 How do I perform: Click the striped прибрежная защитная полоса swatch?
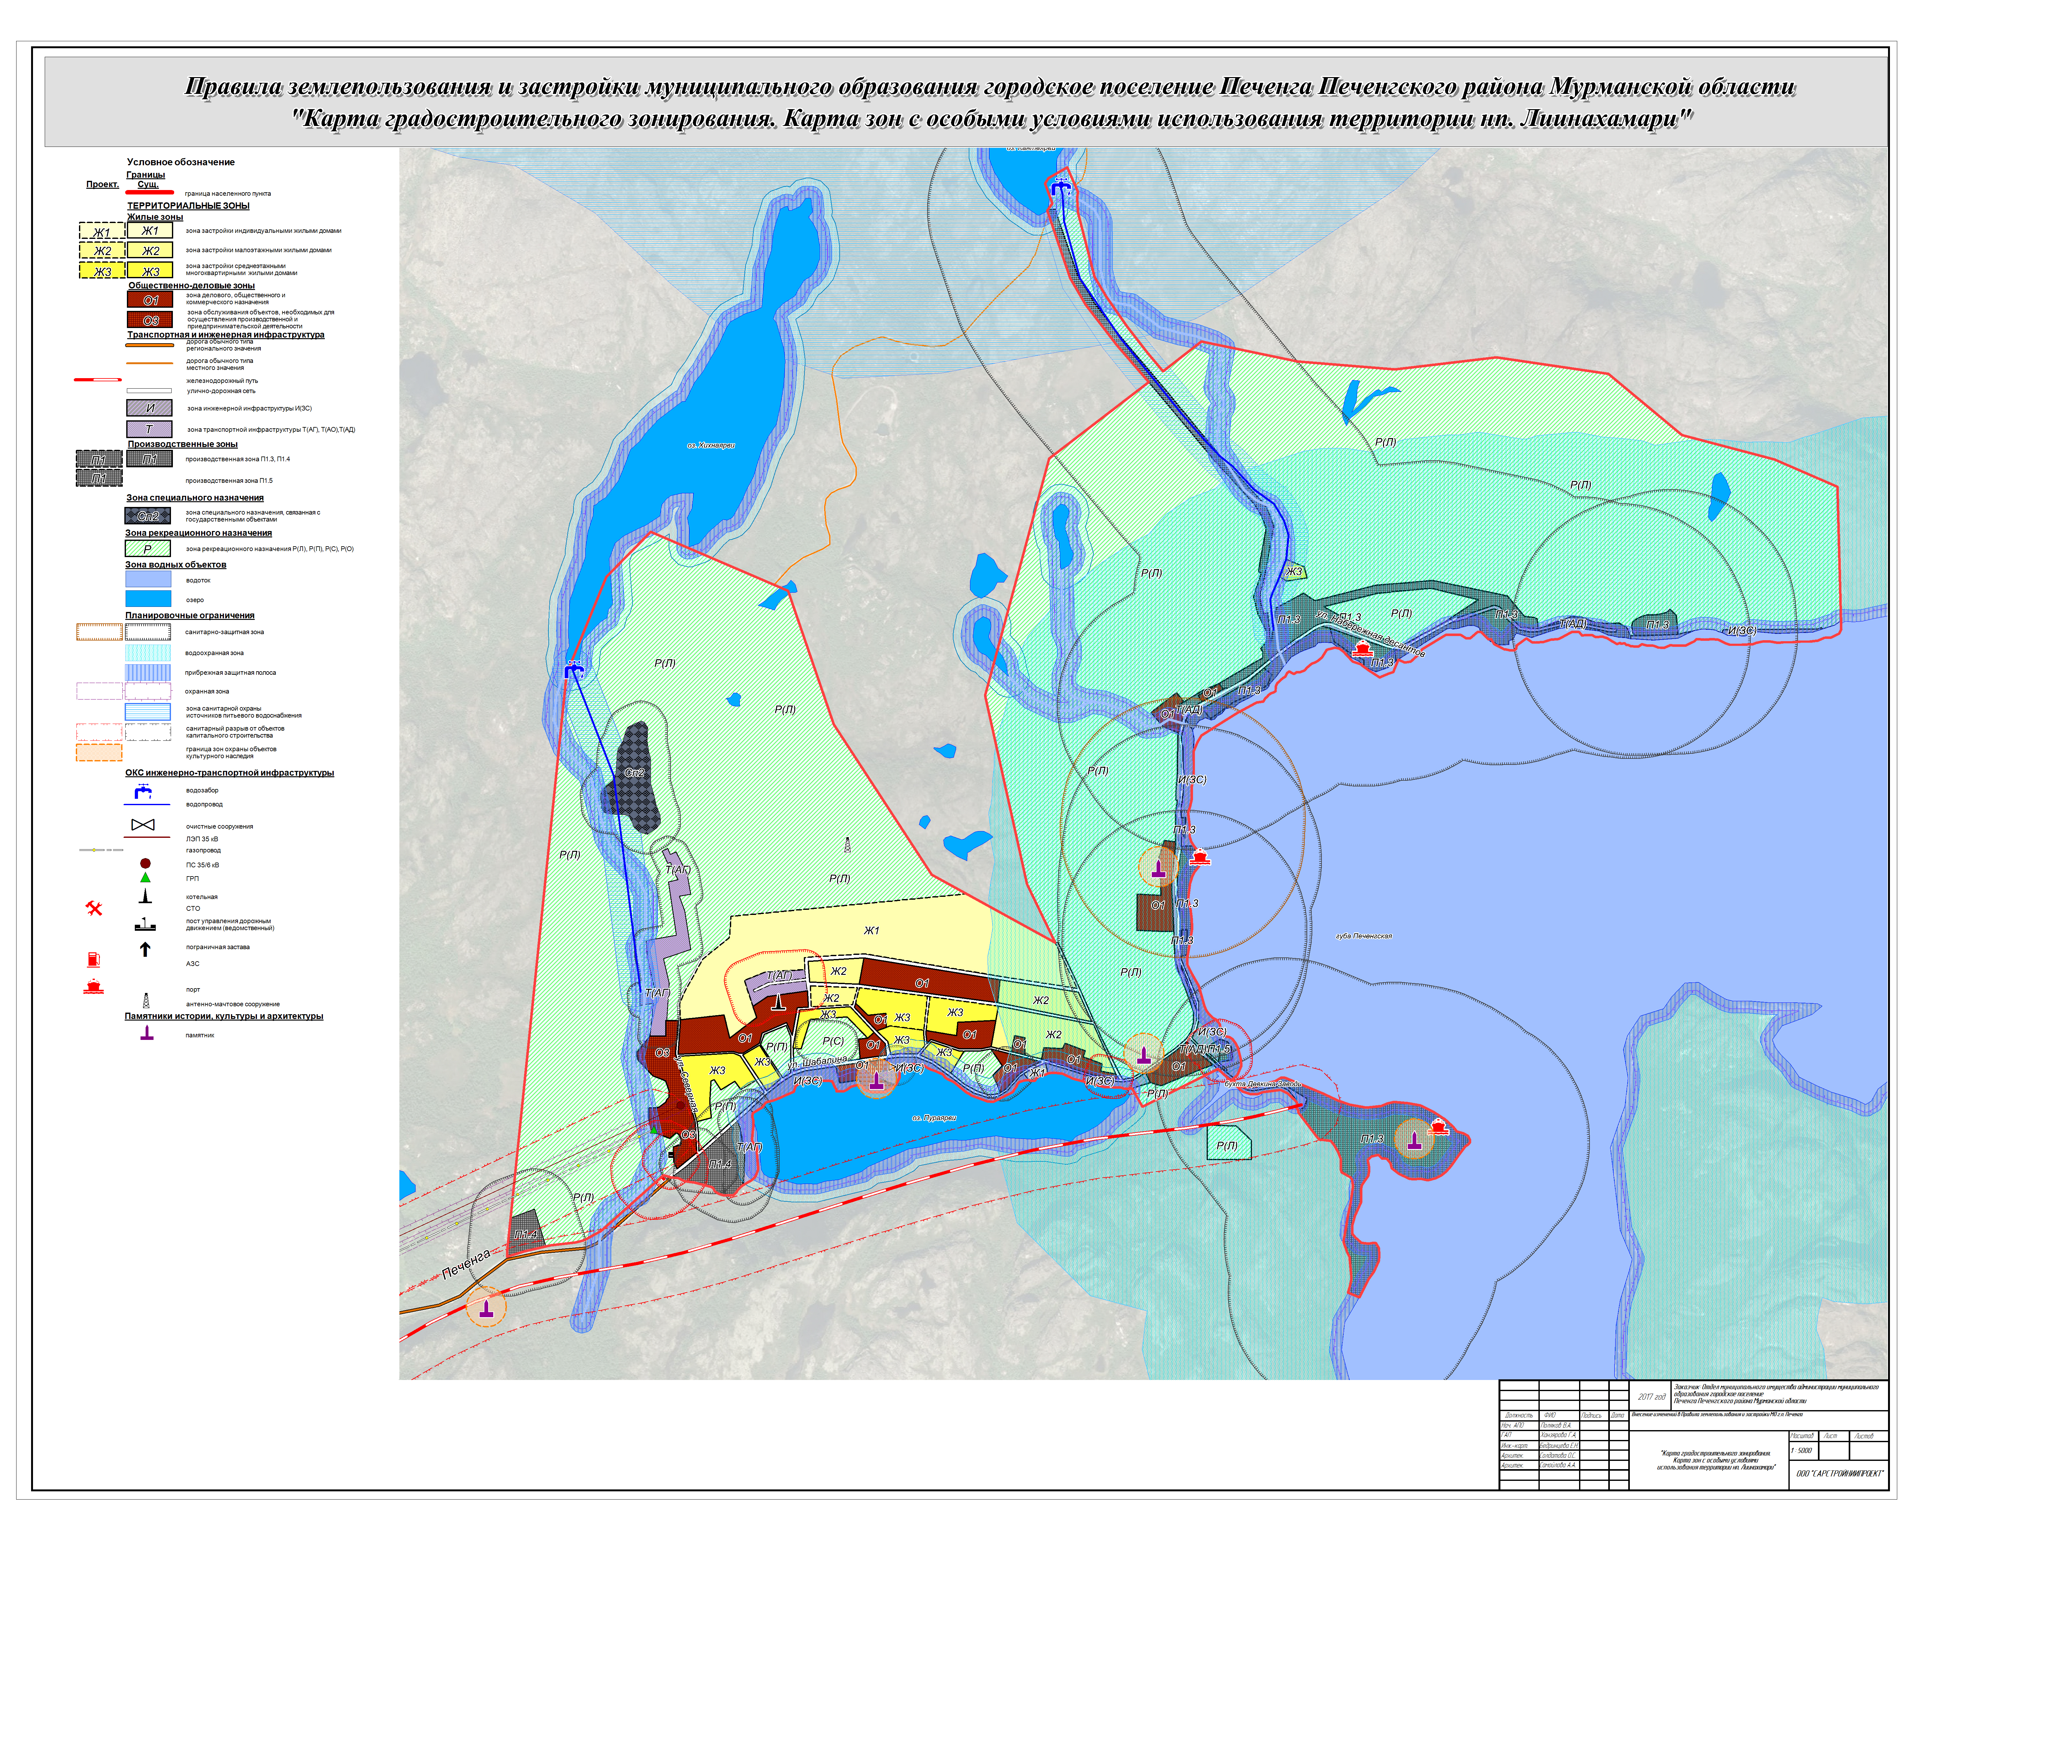pyautogui.click(x=148, y=673)
